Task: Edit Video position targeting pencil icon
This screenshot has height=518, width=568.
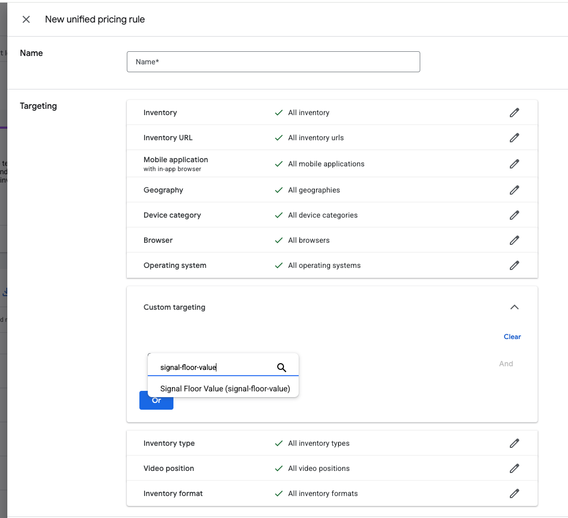Action: pos(514,468)
